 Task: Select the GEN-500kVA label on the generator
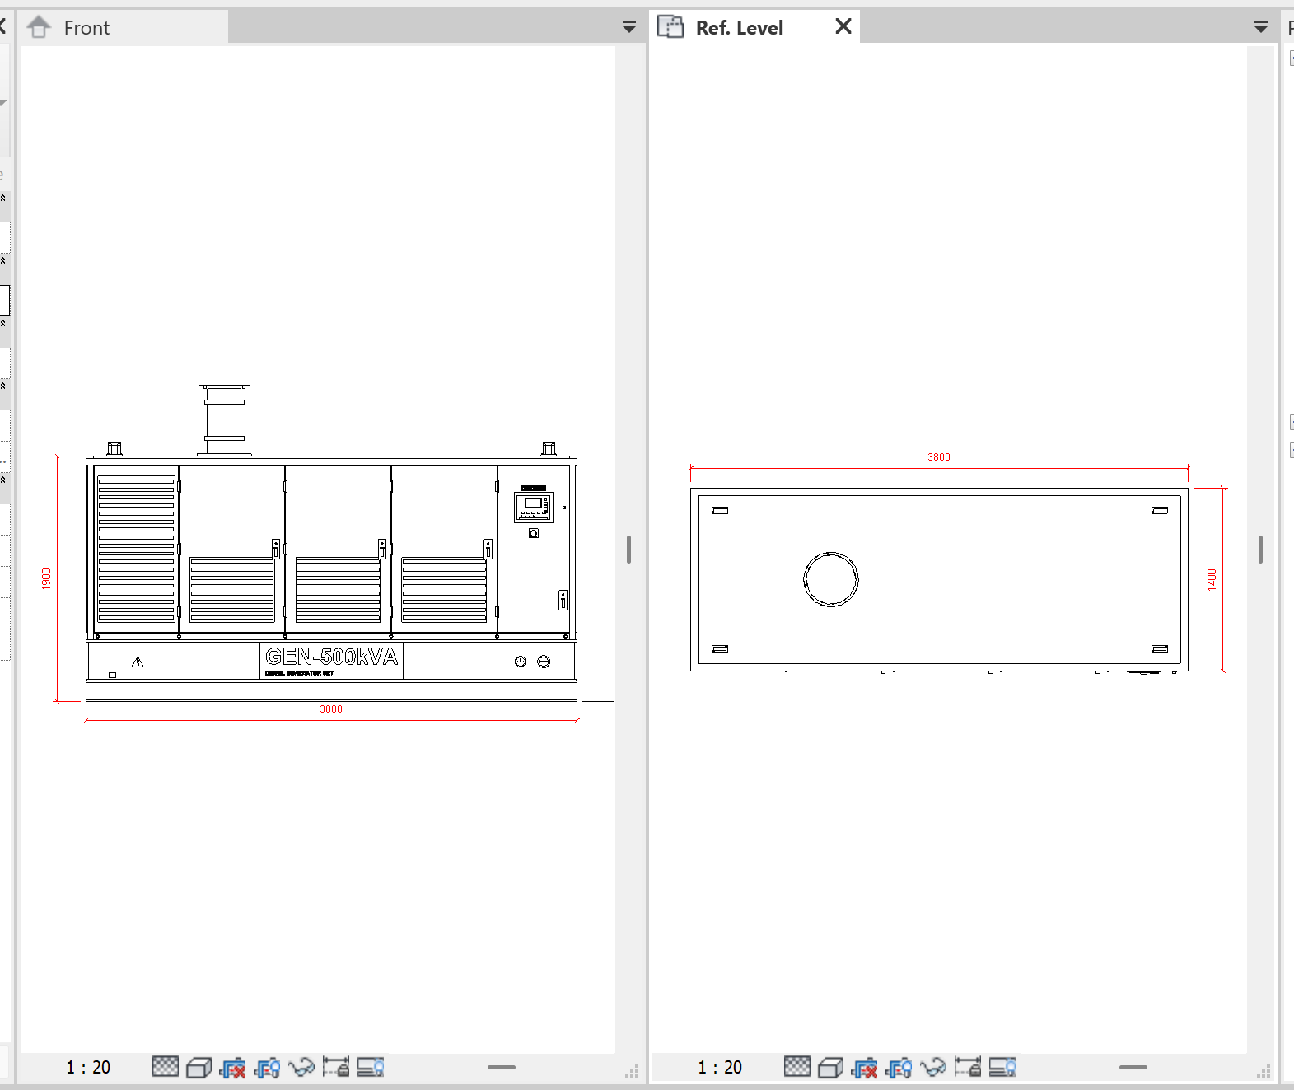tap(331, 657)
